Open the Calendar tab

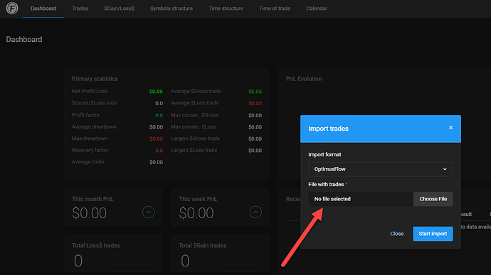tap(317, 9)
